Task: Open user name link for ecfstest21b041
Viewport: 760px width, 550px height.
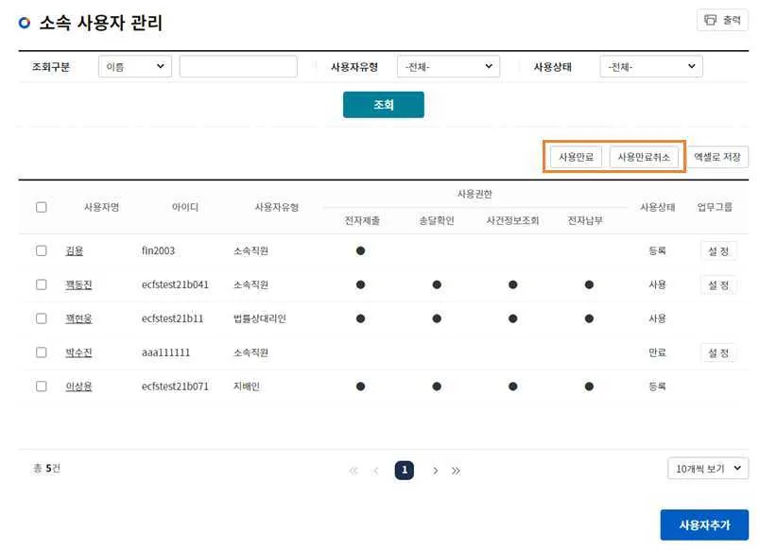Action: click(78, 285)
